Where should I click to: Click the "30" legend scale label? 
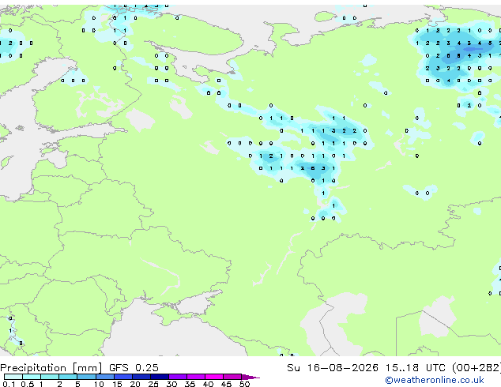click(x=171, y=384)
